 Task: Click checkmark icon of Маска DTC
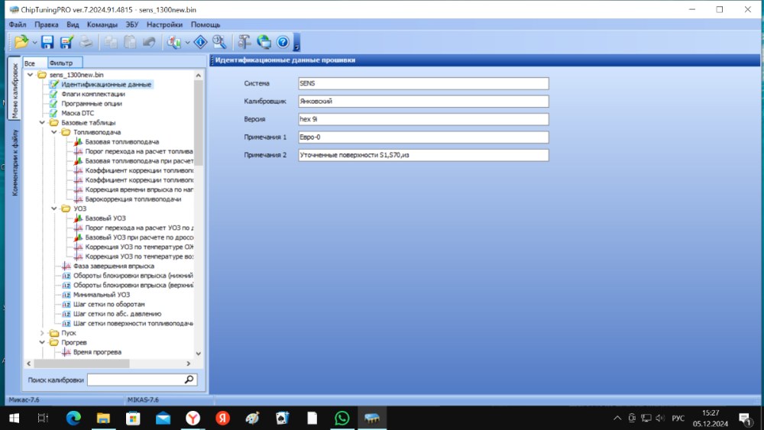pyautogui.click(x=53, y=113)
